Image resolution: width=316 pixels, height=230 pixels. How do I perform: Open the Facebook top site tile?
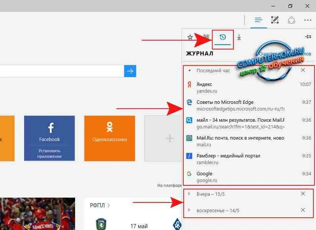point(49,138)
